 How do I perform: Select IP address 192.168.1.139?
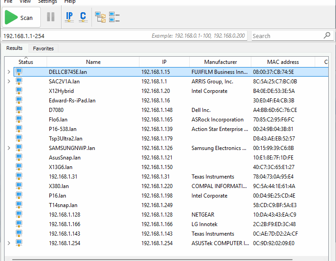[157, 129]
